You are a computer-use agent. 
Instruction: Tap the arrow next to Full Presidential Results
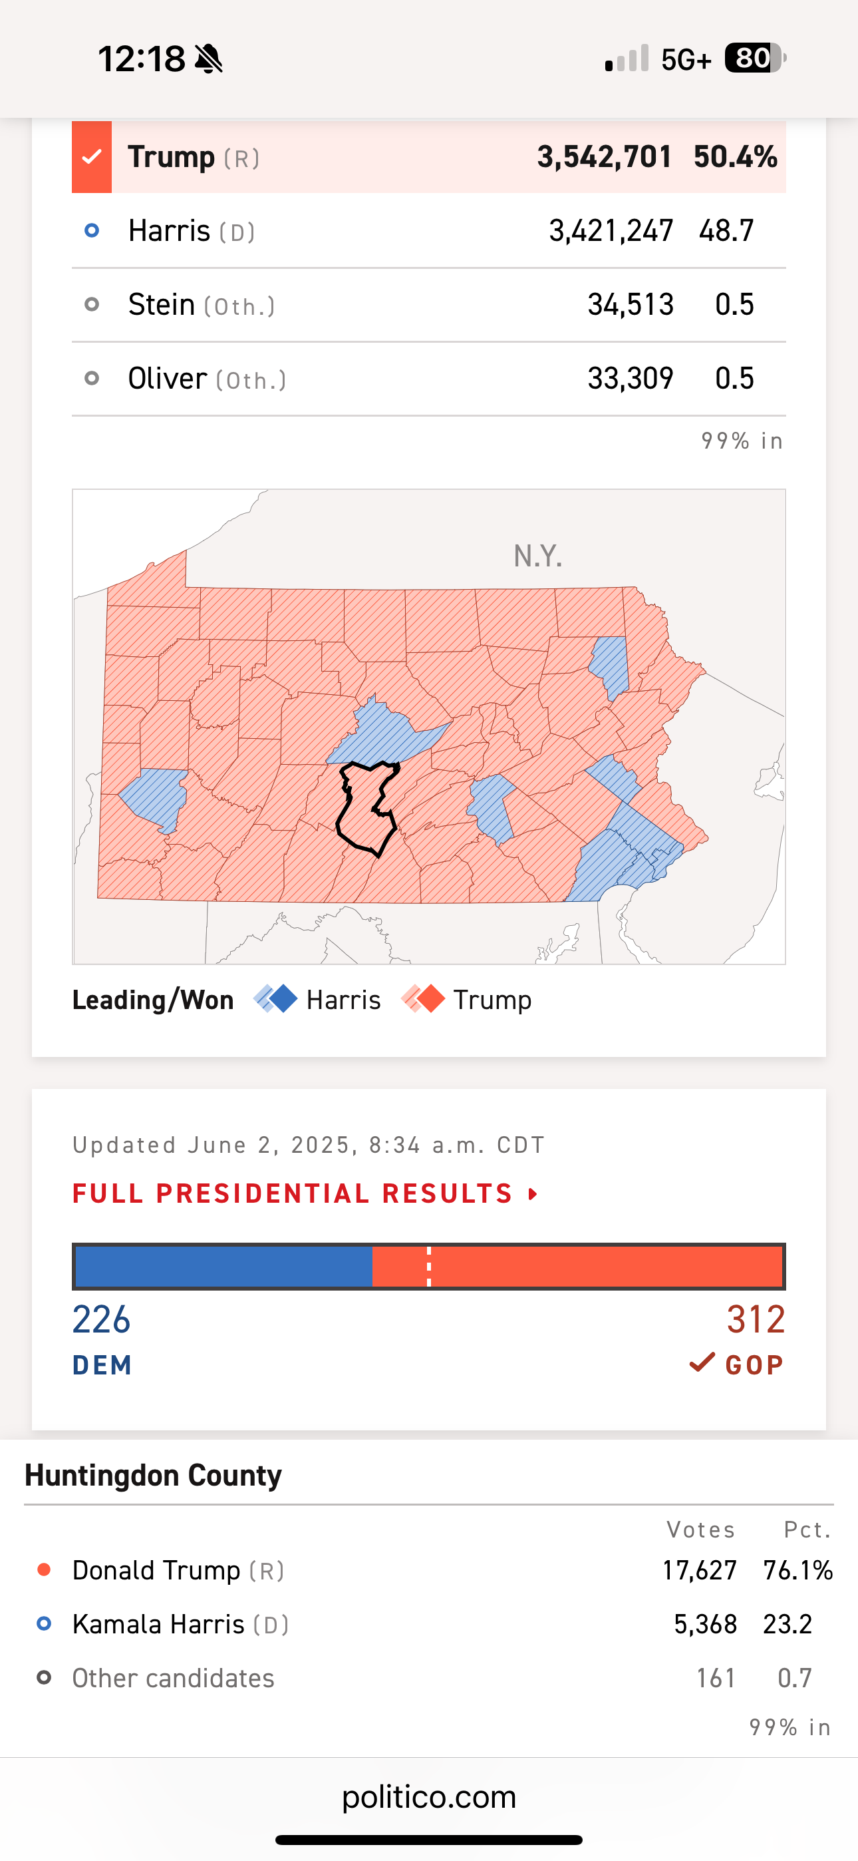[x=533, y=1194]
